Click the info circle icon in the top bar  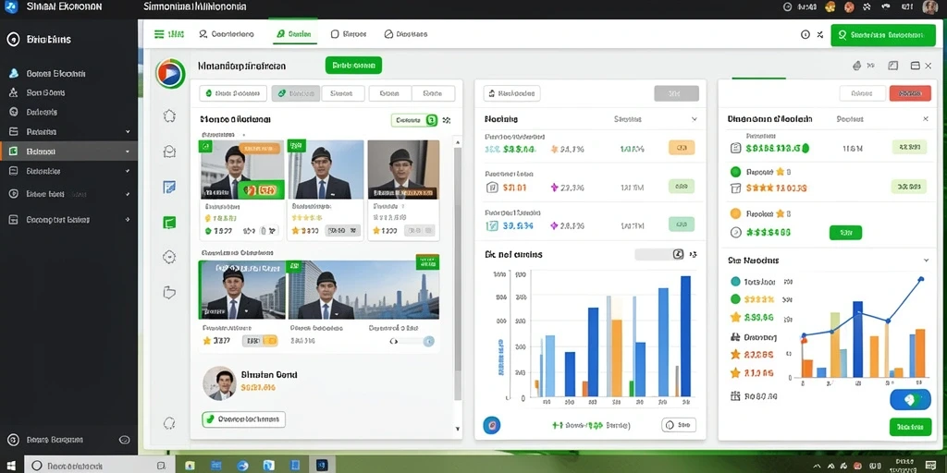[x=806, y=34]
